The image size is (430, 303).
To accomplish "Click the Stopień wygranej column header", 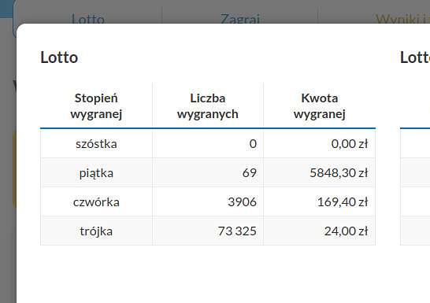I will [x=96, y=105].
